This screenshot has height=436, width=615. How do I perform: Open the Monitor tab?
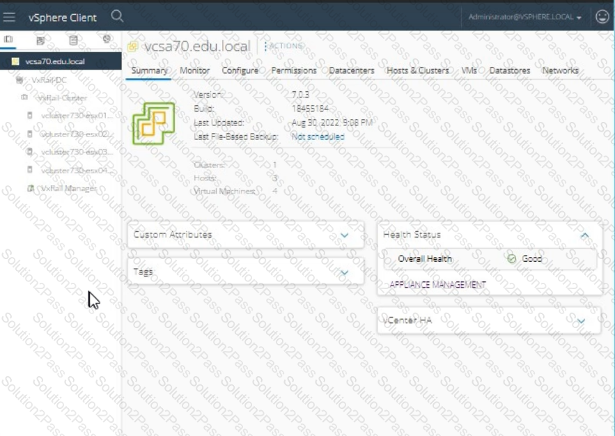[x=194, y=70]
